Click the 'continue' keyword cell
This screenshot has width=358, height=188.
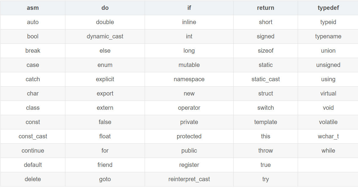[33, 151]
